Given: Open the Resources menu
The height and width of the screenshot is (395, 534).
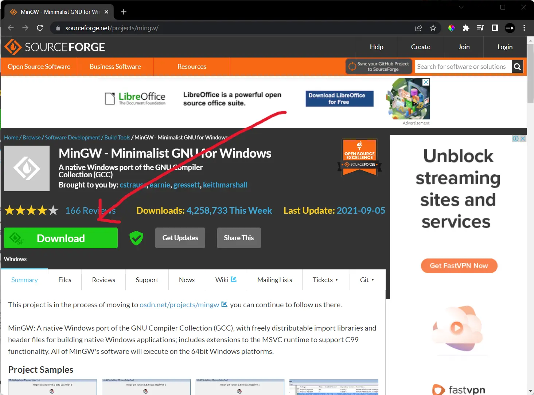Looking at the screenshot, I should (x=192, y=67).
